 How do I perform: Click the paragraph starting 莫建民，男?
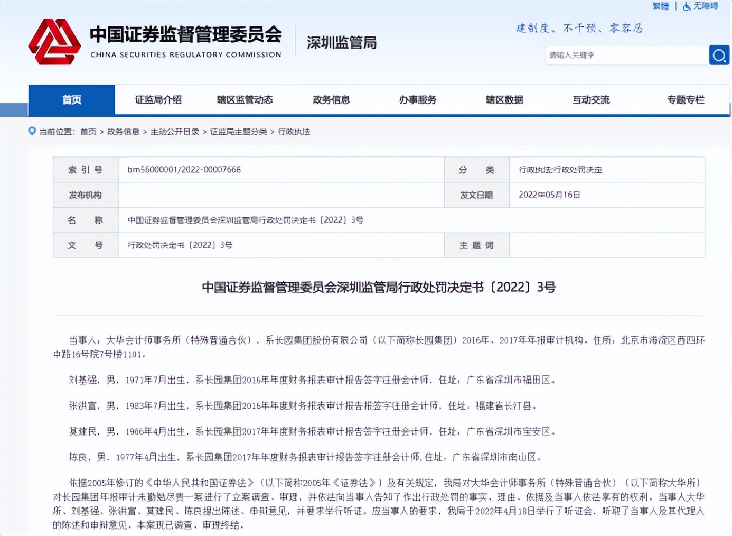point(313,431)
